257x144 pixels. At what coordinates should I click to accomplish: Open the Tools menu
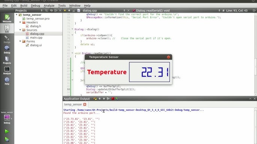(x=62, y=6)
